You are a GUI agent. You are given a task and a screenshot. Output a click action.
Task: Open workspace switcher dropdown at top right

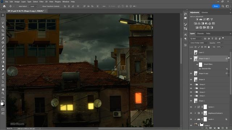click(x=227, y=6)
